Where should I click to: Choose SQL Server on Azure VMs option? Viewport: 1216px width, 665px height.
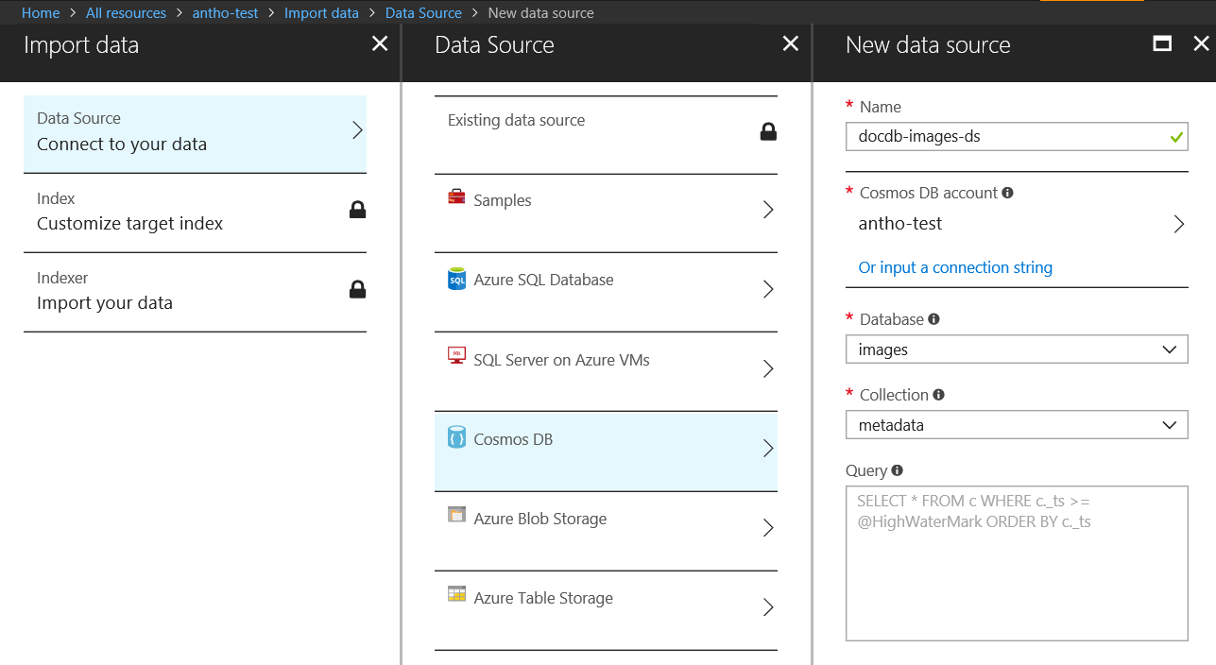point(606,371)
